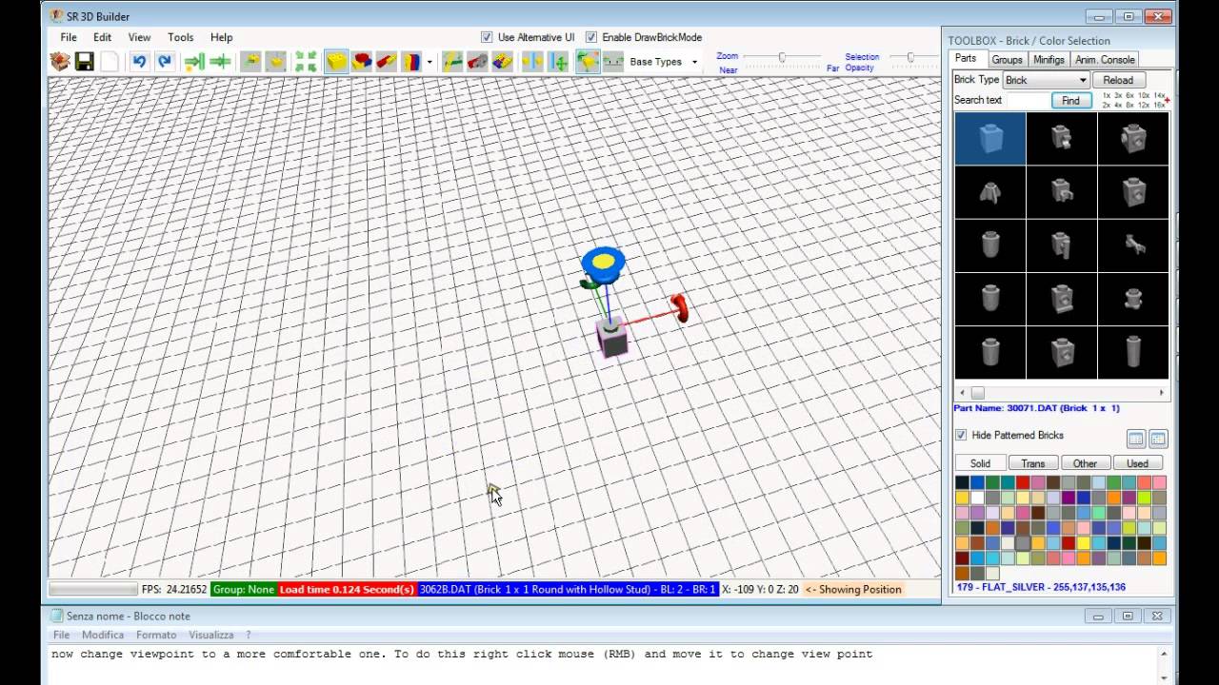This screenshot has height=685, width=1219.
Task: Click the second grid-view icon beside Hide Patterned Bricks
Action: [1158, 439]
